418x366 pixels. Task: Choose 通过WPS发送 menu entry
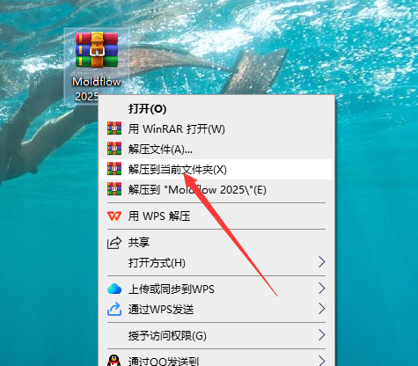(216, 309)
